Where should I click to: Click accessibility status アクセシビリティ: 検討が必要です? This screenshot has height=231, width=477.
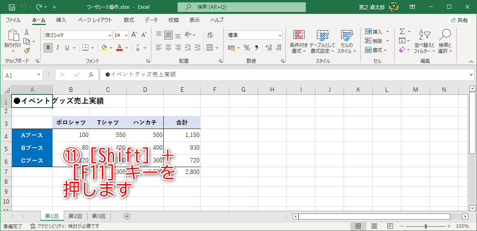65,226
